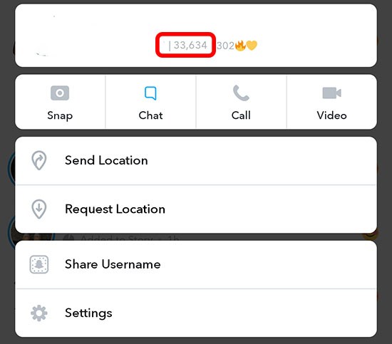Open the Chat bubble icon
Viewport: 392px width, 344px height.
[x=150, y=93]
